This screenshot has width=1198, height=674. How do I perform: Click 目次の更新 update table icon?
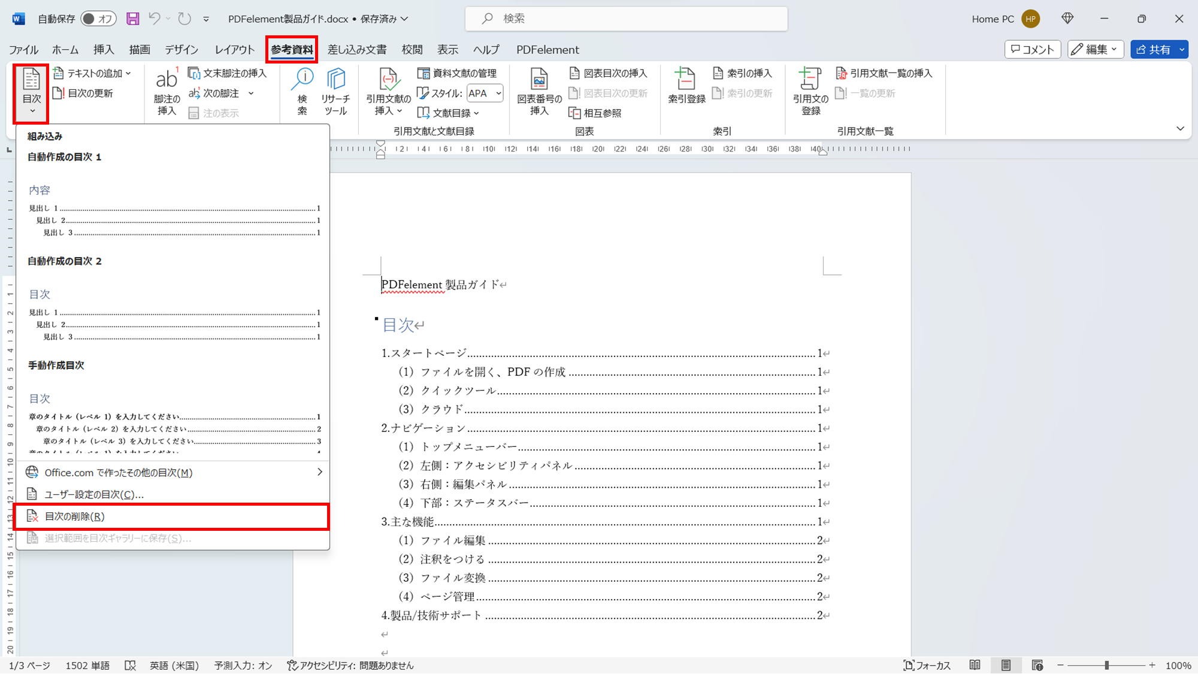[x=58, y=93]
